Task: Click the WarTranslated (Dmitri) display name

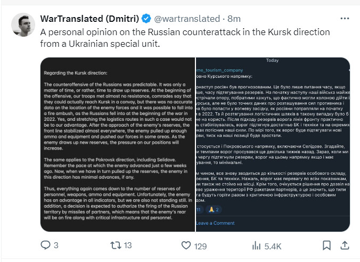Action: (89, 19)
